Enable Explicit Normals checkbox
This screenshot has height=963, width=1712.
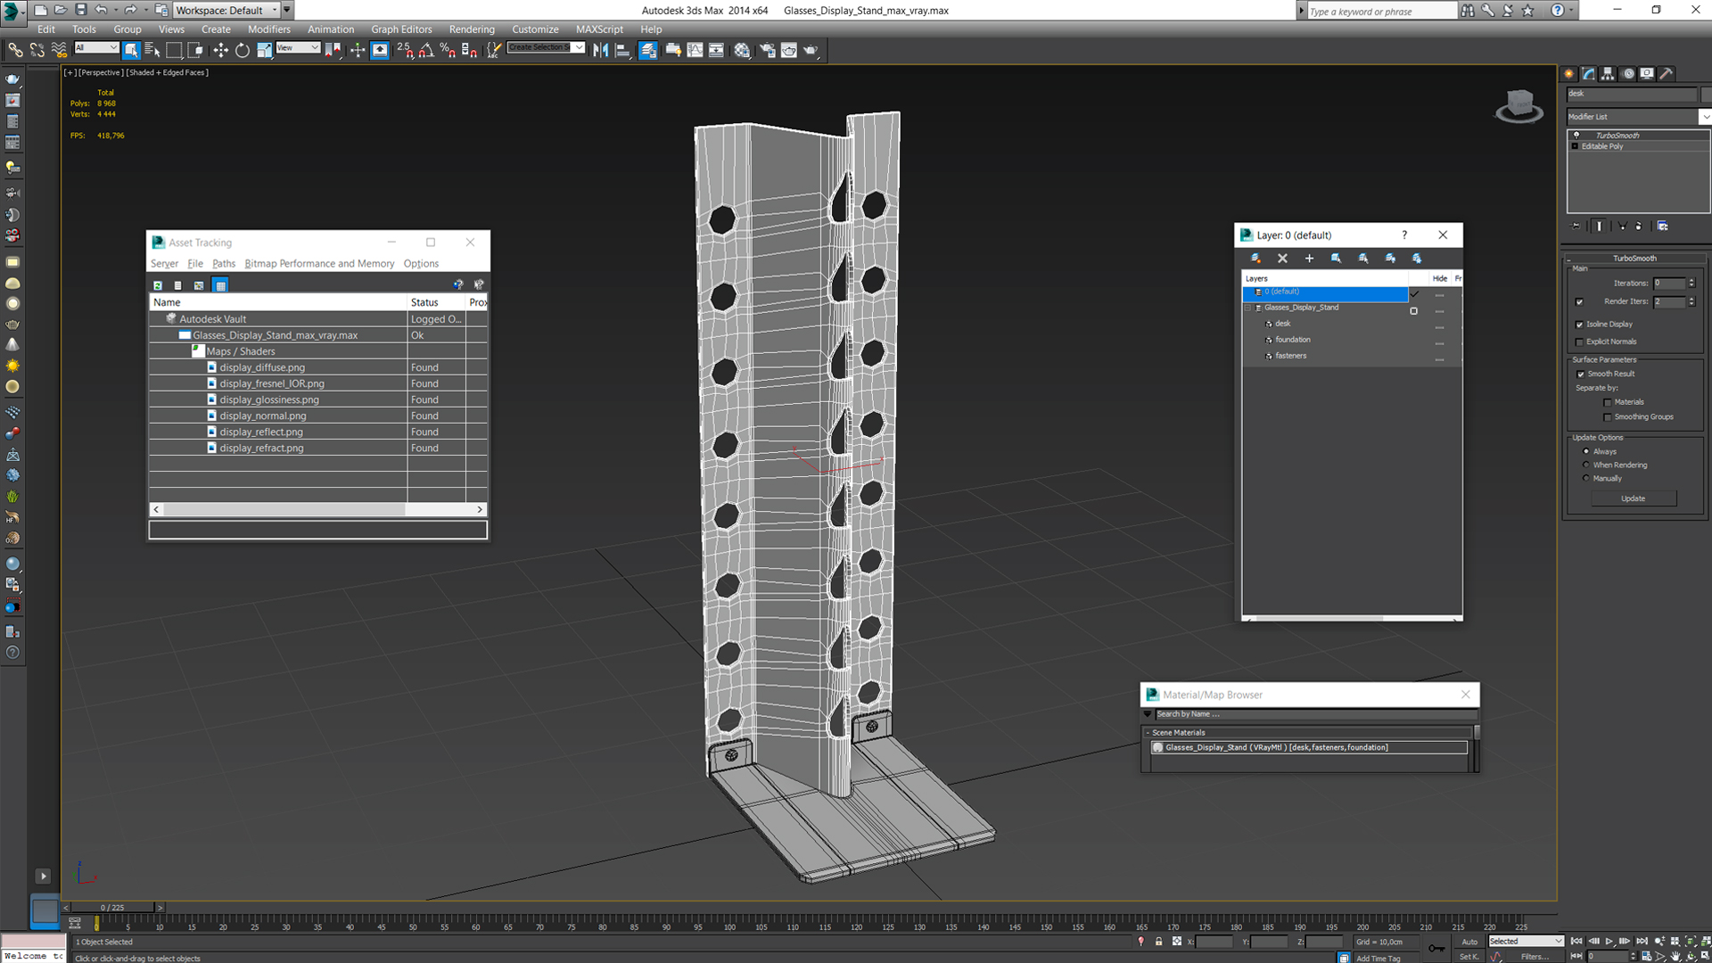coord(1579,342)
